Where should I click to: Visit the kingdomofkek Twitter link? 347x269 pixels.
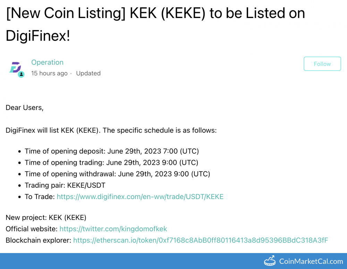pos(113,229)
